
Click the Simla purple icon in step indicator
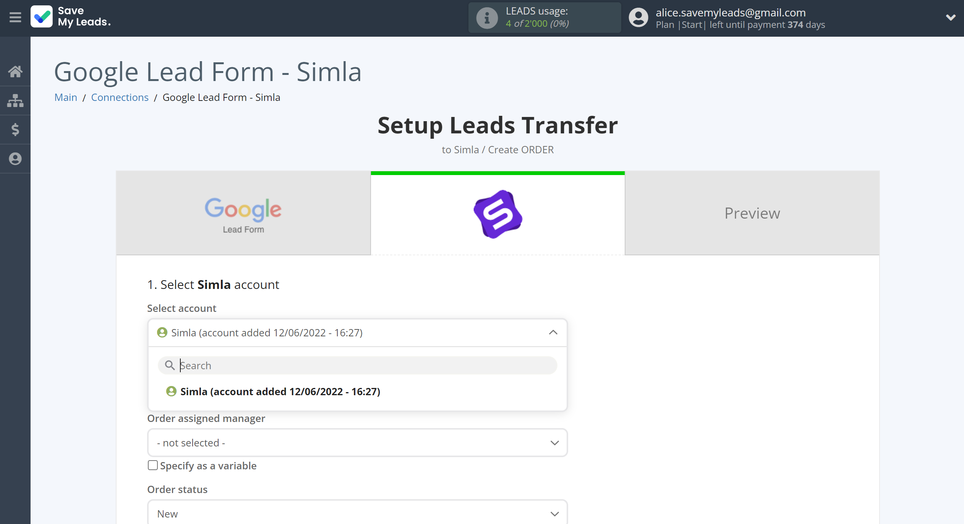point(497,214)
